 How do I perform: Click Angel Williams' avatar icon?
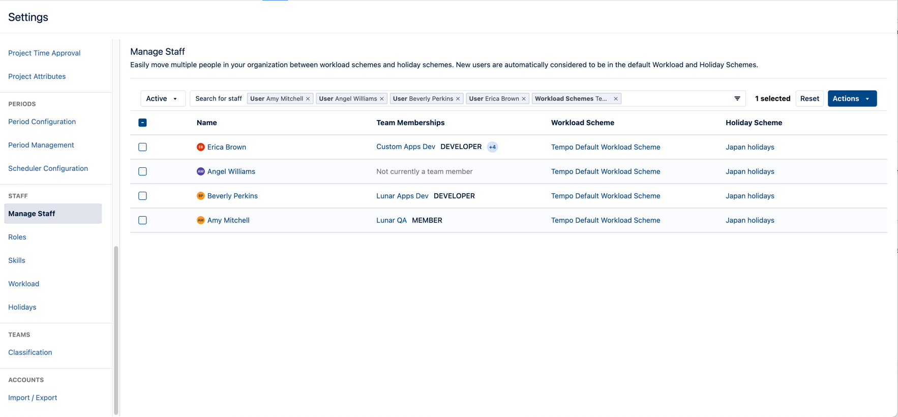201,171
